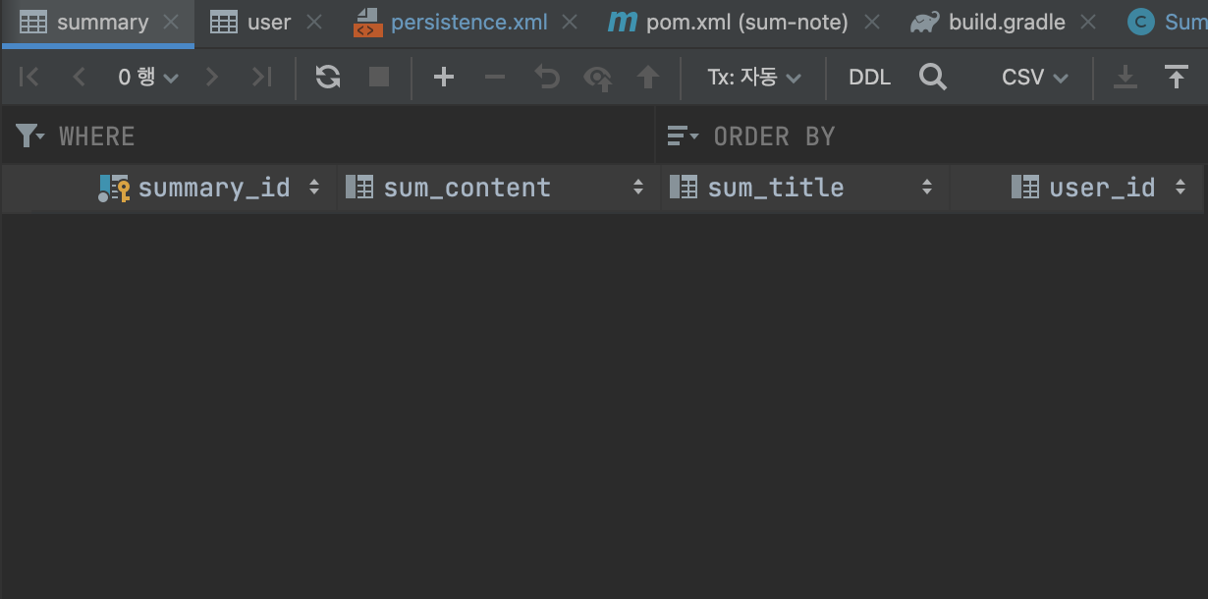Switch to the persistence.xml tab
Screen dimensions: 1208x599
pyautogui.click(x=468, y=22)
